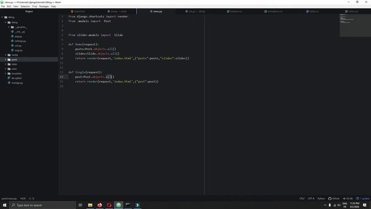Click the folder icon of posts
Image resolution: width=371 pixels, height=209 pixels.
[9, 60]
